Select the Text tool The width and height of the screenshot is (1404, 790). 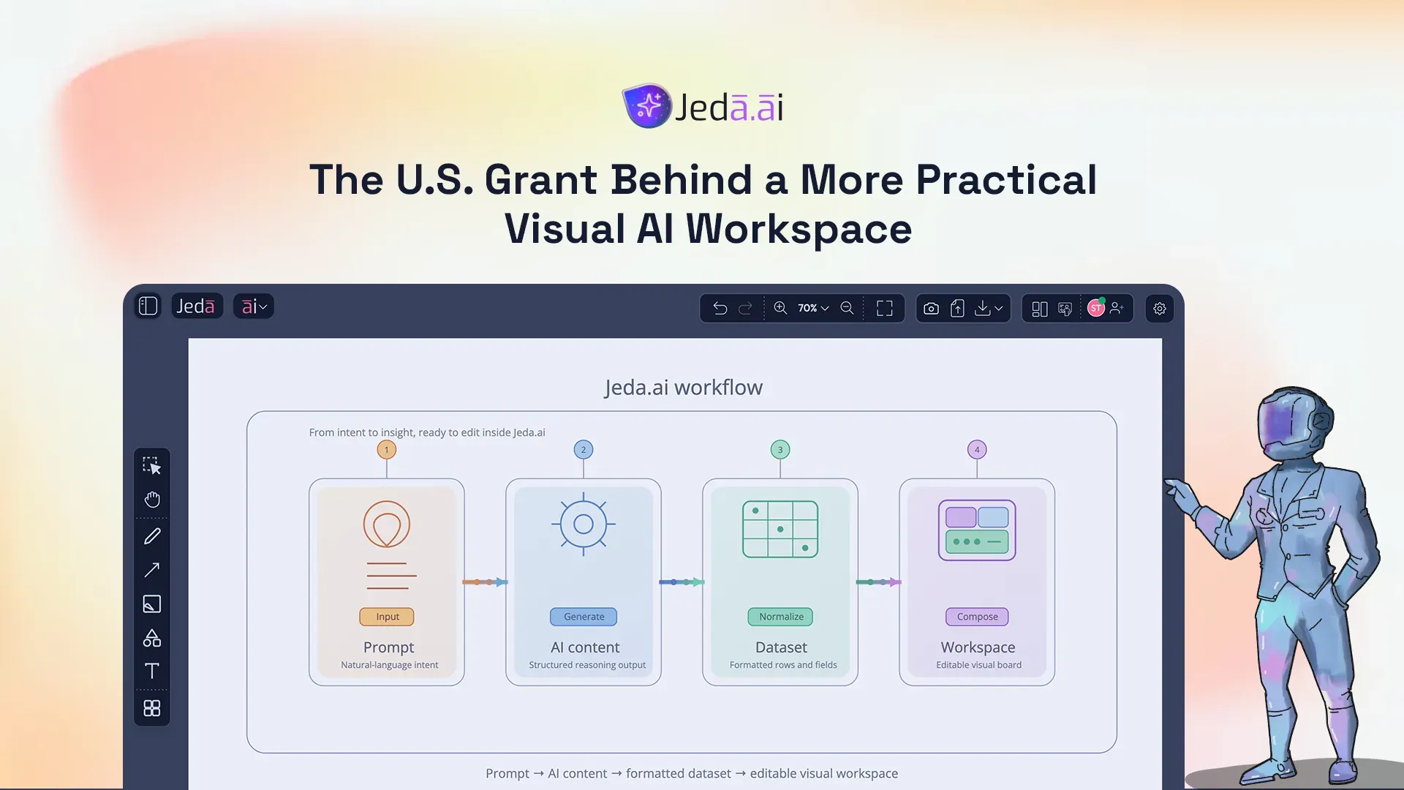pyautogui.click(x=152, y=671)
